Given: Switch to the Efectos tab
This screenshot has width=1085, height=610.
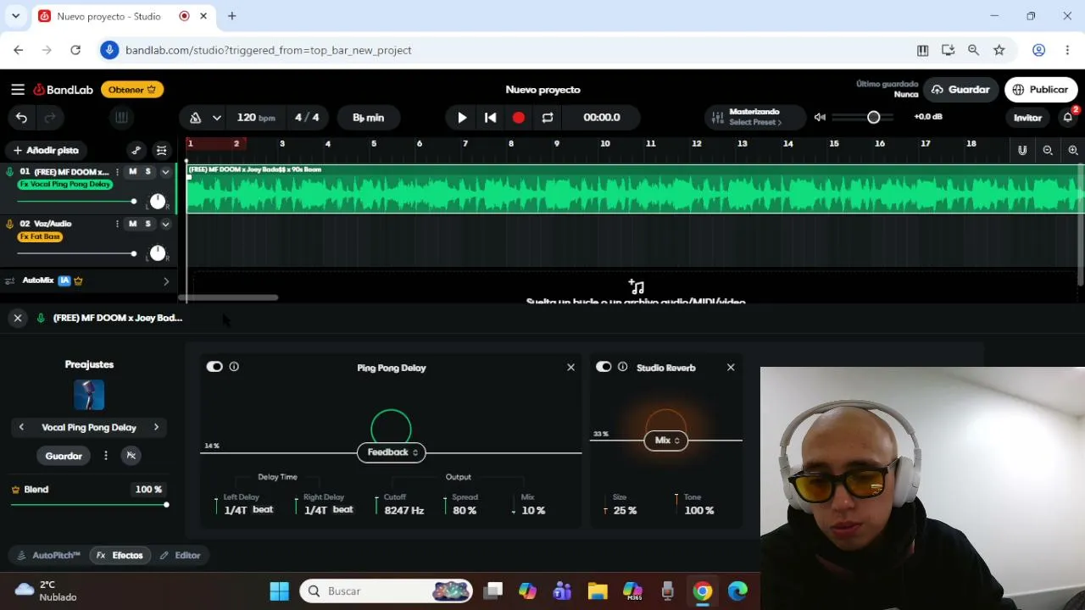Looking at the screenshot, I should [x=120, y=556].
